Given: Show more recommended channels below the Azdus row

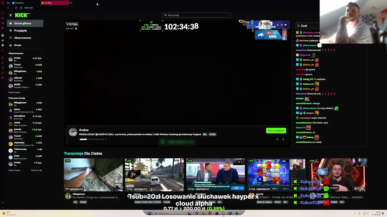Looking at the screenshot, I should pos(14,170).
